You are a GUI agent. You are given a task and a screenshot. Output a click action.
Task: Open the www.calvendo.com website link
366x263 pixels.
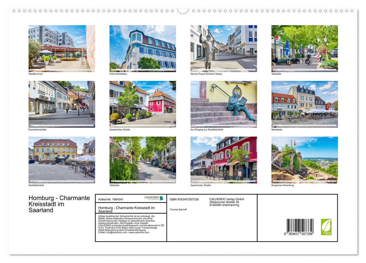(x=139, y=233)
